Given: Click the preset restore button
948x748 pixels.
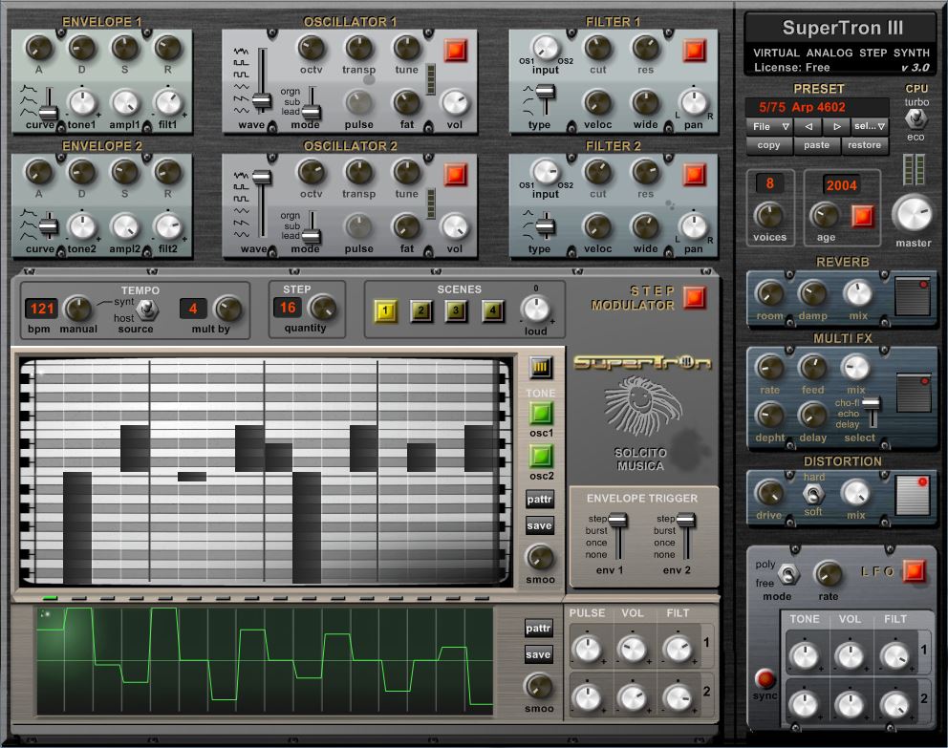Looking at the screenshot, I should tap(865, 145).
